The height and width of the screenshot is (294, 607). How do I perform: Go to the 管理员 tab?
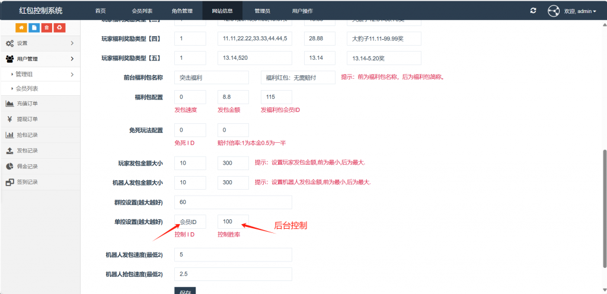263,11
